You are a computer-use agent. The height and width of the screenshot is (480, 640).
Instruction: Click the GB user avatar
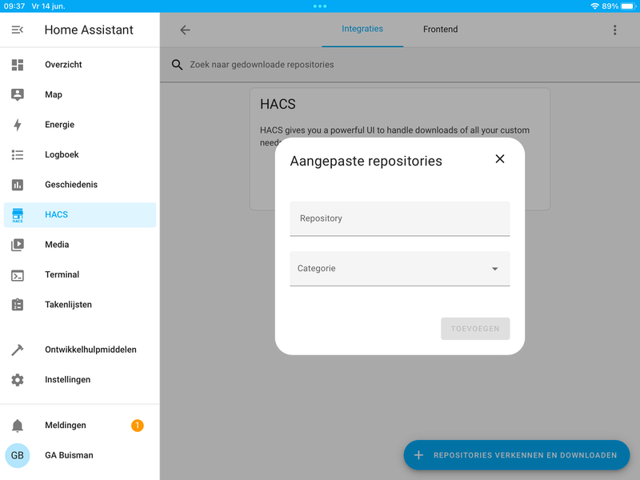(17, 455)
